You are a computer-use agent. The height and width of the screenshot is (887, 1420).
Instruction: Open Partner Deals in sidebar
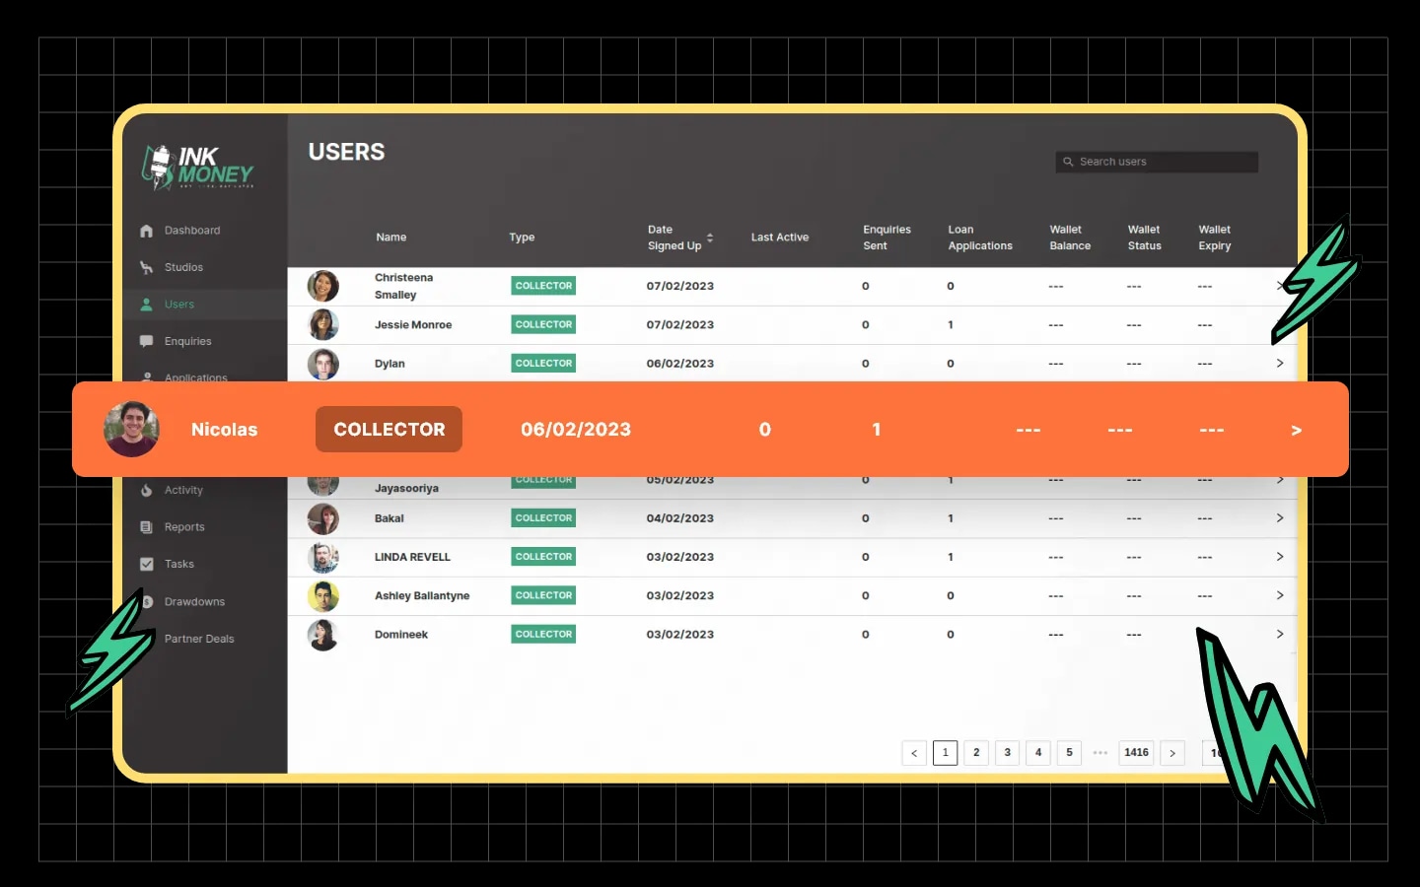click(199, 639)
